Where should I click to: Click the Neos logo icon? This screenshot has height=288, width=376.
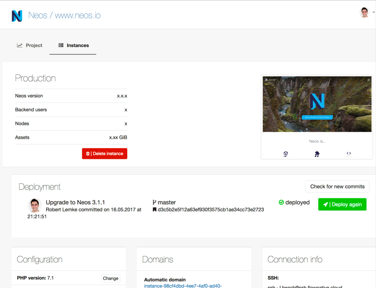pyautogui.click(x=17, y=16)
